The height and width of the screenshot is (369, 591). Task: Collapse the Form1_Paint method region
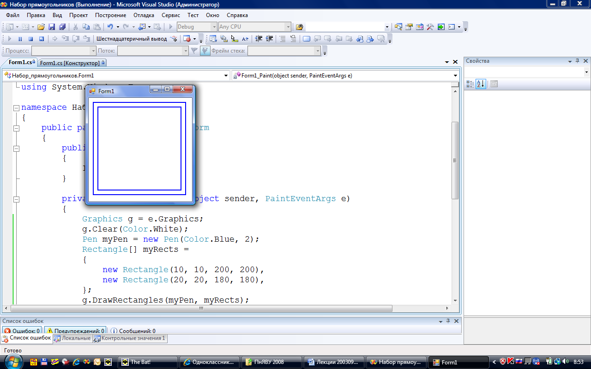(x=17, y=199)
